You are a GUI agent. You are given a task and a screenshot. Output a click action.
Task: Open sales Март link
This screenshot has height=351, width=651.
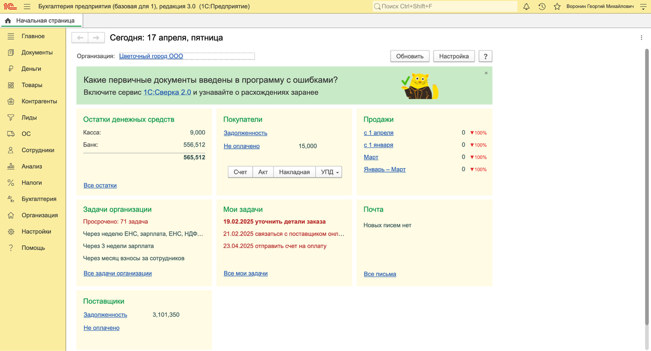(x=371, y=157)
